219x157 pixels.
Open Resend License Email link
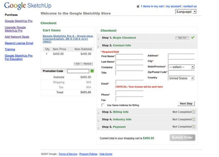click(x=19, y=43)
